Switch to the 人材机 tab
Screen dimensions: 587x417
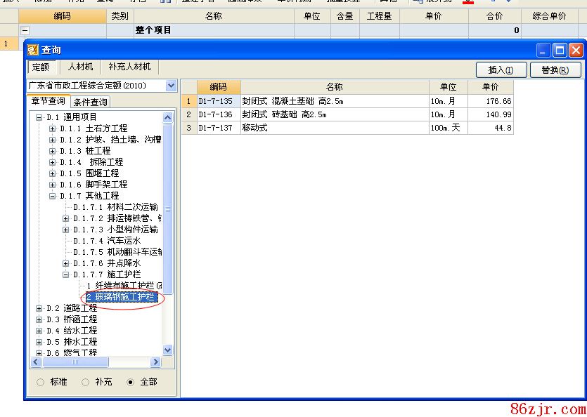80,67
